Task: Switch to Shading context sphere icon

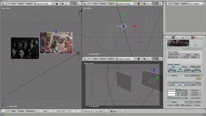Action: 173,38
